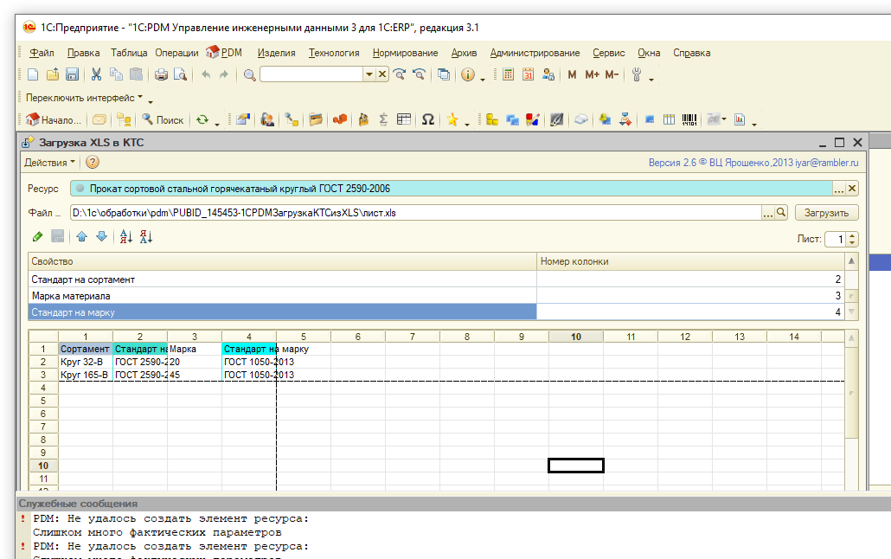Click the save diskette icon in main toolbar
891x559 pixels.
[72, 74]
